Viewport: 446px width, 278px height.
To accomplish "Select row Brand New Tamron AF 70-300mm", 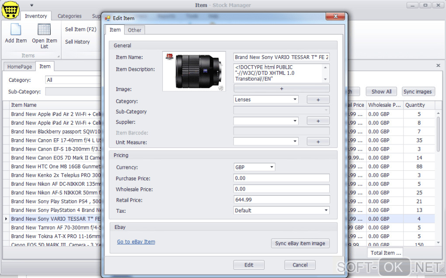I will click(56, 228).
